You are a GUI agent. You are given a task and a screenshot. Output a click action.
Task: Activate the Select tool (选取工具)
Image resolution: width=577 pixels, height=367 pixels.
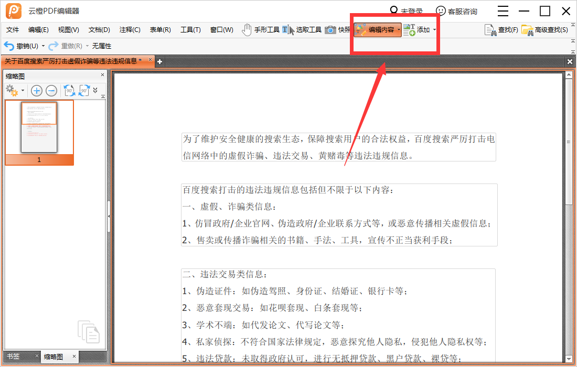pos(302,30)
